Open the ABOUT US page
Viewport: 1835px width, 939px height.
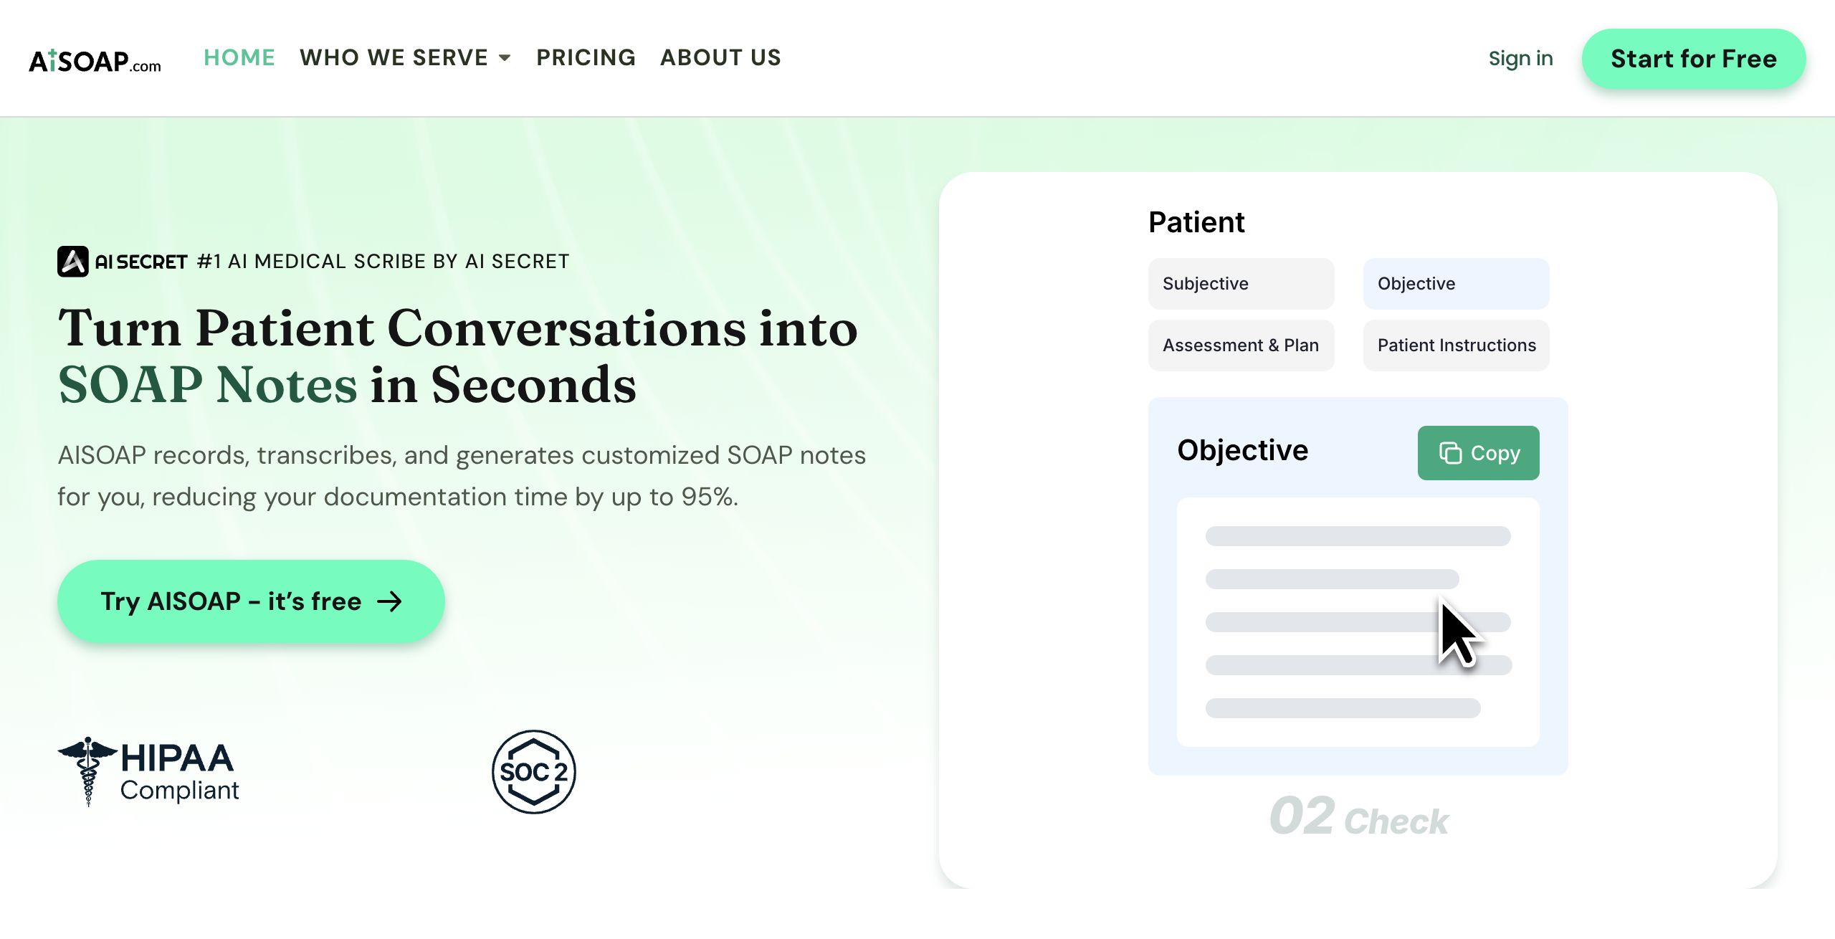point(720,57)
